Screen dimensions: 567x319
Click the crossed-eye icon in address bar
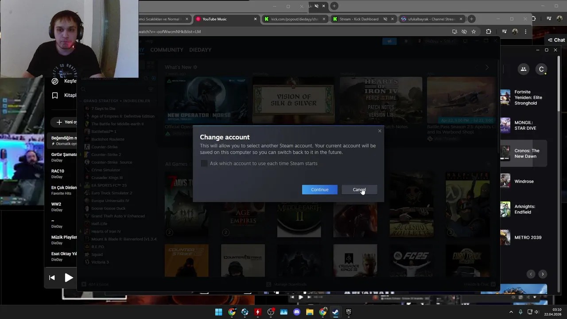464,31
